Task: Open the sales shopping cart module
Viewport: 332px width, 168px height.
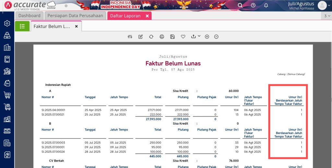Action: click(7, 95)
